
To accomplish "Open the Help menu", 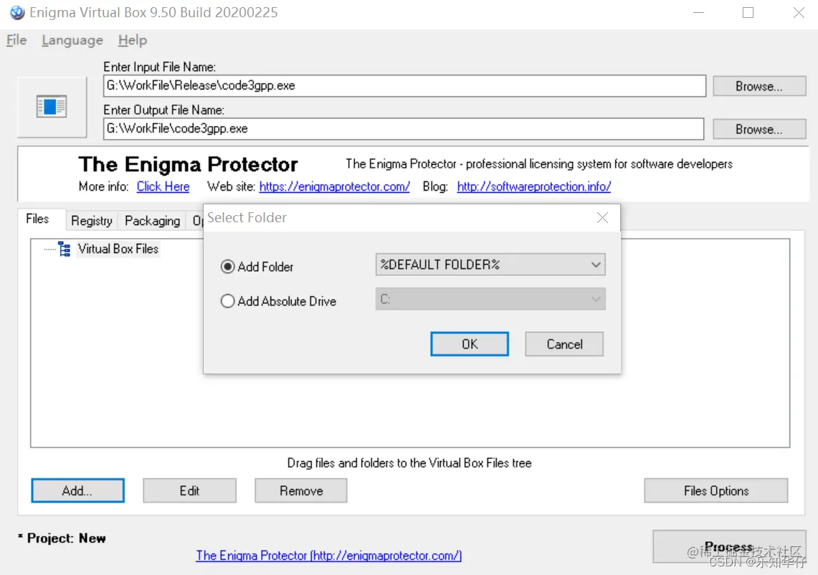I will click(133, 40).
